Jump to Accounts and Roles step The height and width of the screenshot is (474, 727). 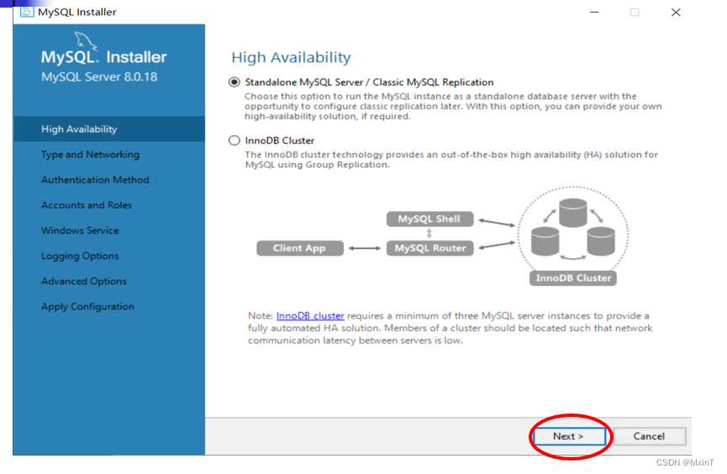click(87, 205)
